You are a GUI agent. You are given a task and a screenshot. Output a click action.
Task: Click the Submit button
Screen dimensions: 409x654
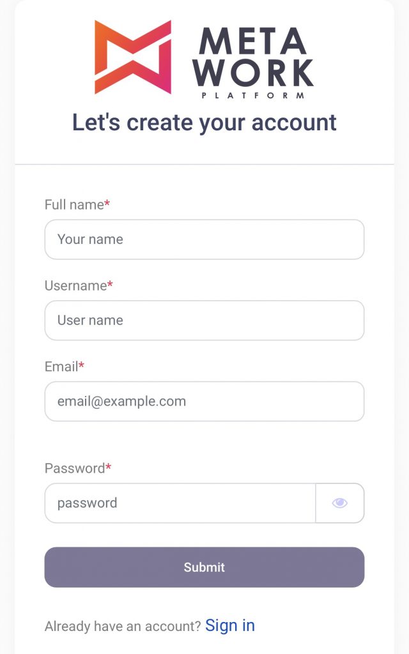pyautogui.click(x=204, y=567)
